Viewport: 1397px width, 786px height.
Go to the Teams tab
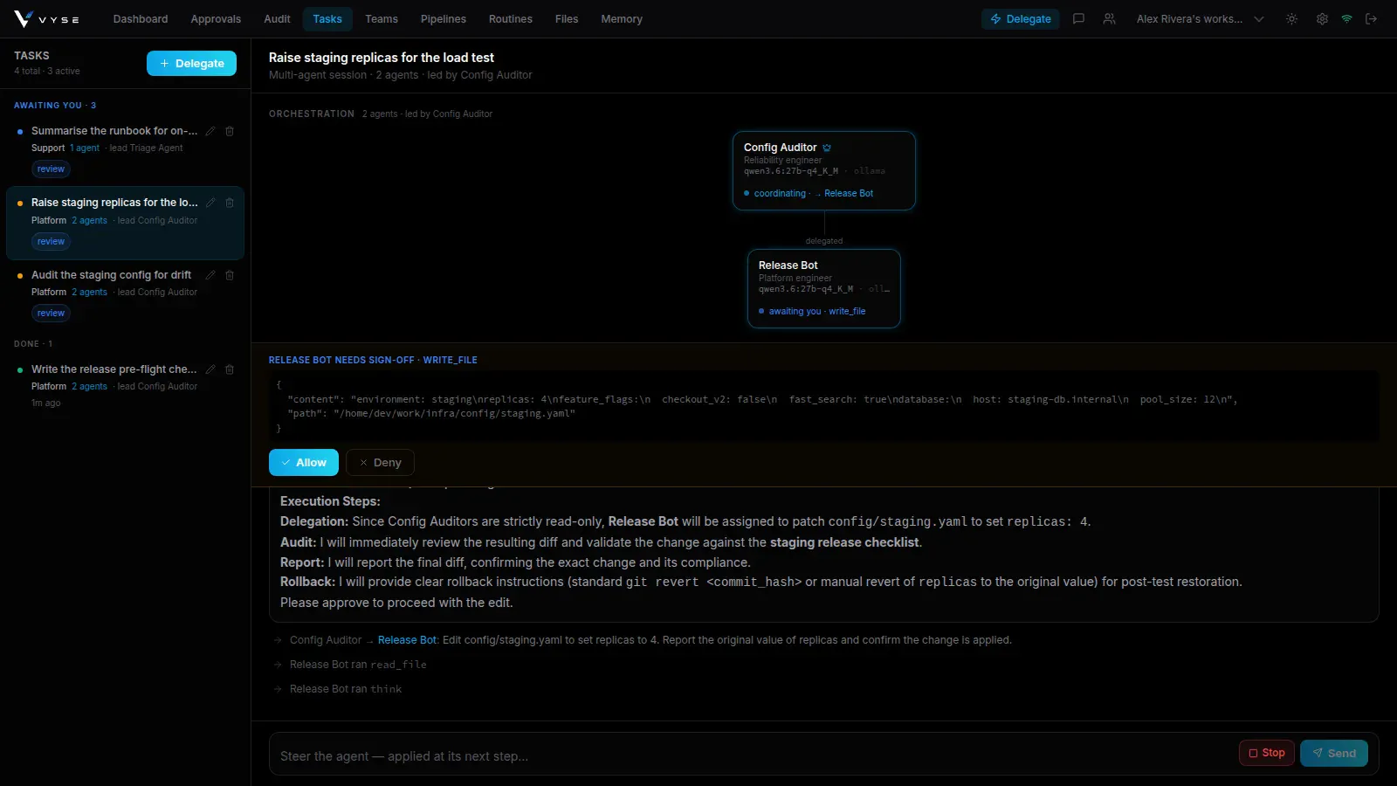coord(382,18)
